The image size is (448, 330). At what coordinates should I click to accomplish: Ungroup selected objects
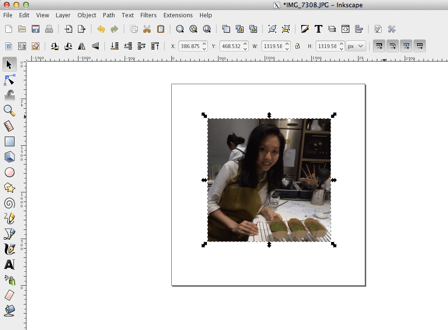pos(253,29)
